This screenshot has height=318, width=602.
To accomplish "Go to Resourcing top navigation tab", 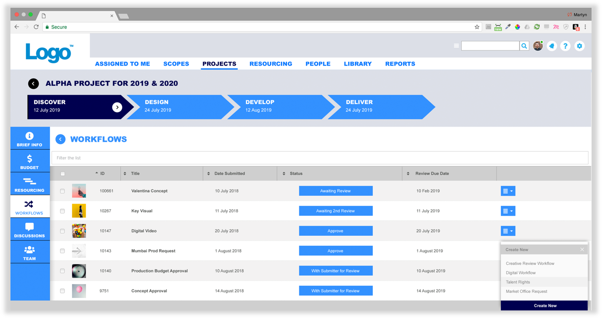I will [271, 64].
